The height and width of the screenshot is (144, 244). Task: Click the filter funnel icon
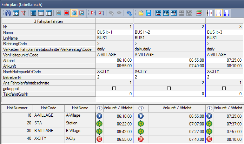[24, 13]
